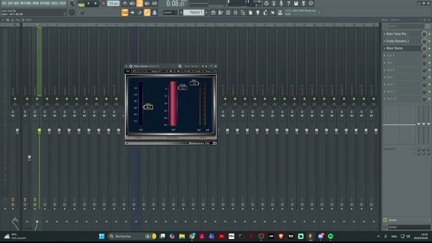This screenshot has width=432, height=243.
Task: Open the RVox plugin settings gear
Action: point(131,66)
